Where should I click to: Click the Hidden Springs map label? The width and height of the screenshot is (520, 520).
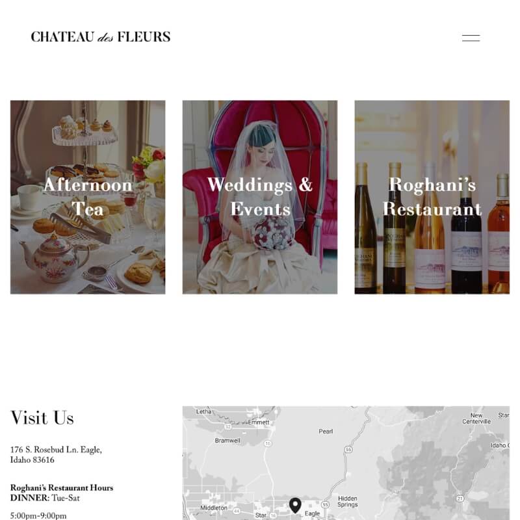(x=348, y=501)
